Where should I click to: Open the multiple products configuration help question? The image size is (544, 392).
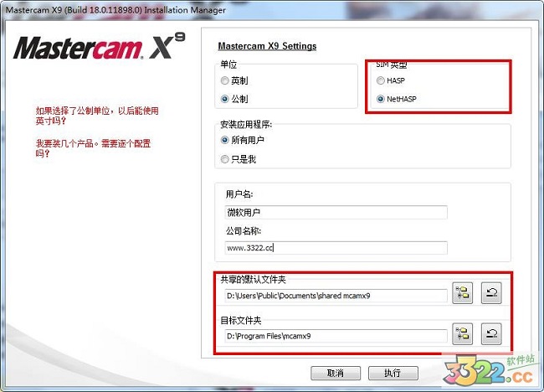tap(94, 148)
